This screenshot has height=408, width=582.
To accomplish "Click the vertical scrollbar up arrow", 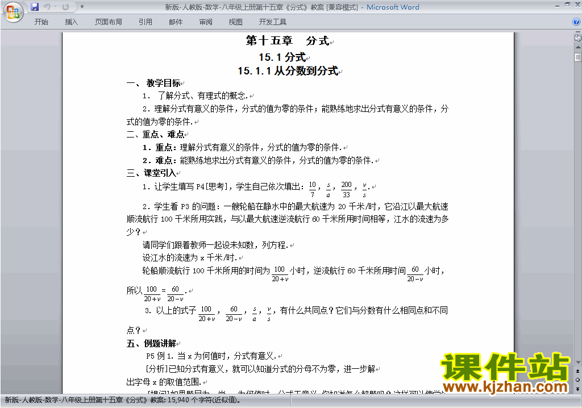I will tap(578, 48).
